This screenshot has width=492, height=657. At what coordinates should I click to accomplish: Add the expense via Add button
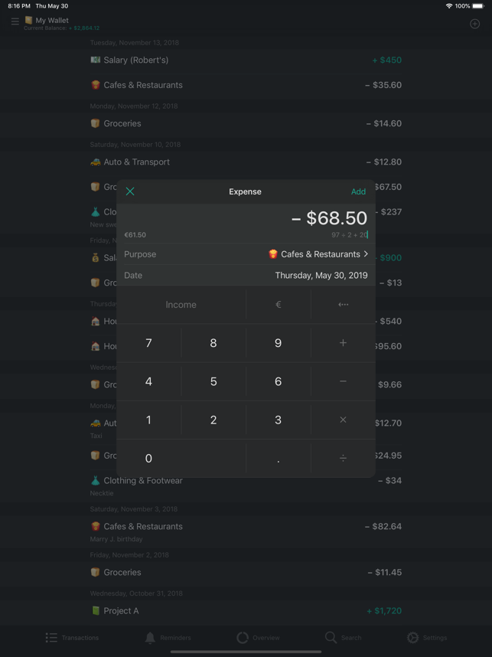[x=358, y=191]
